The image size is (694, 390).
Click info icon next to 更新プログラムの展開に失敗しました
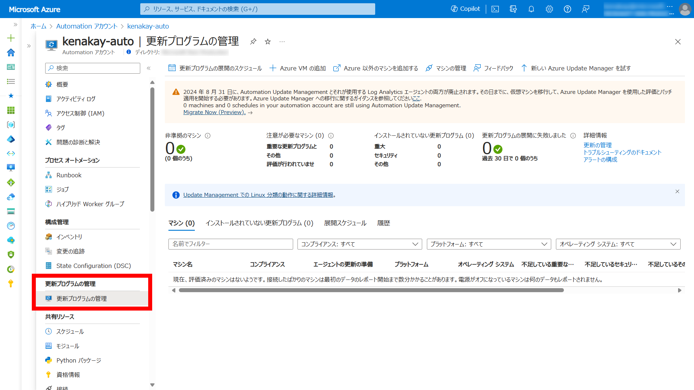point(573,136)
